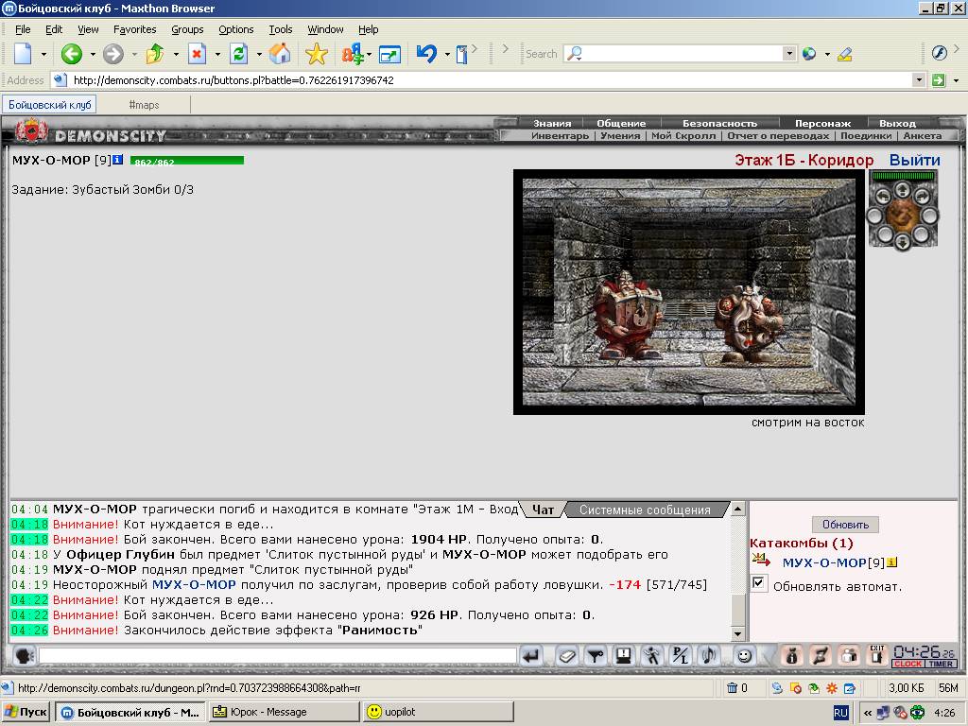Expand the Address bar URL dropdown
The image size is (968, 726).
(919, 79)
